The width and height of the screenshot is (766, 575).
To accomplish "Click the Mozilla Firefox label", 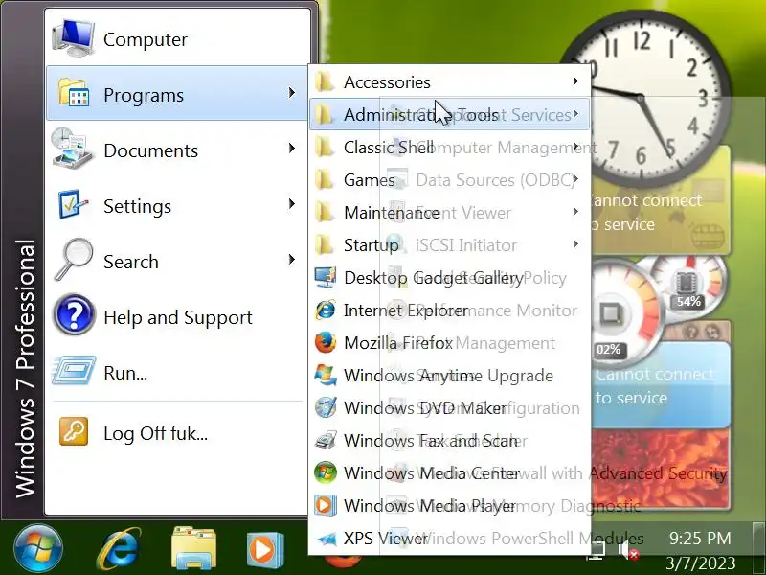I will pyautogui.click(x=398, y=343).
